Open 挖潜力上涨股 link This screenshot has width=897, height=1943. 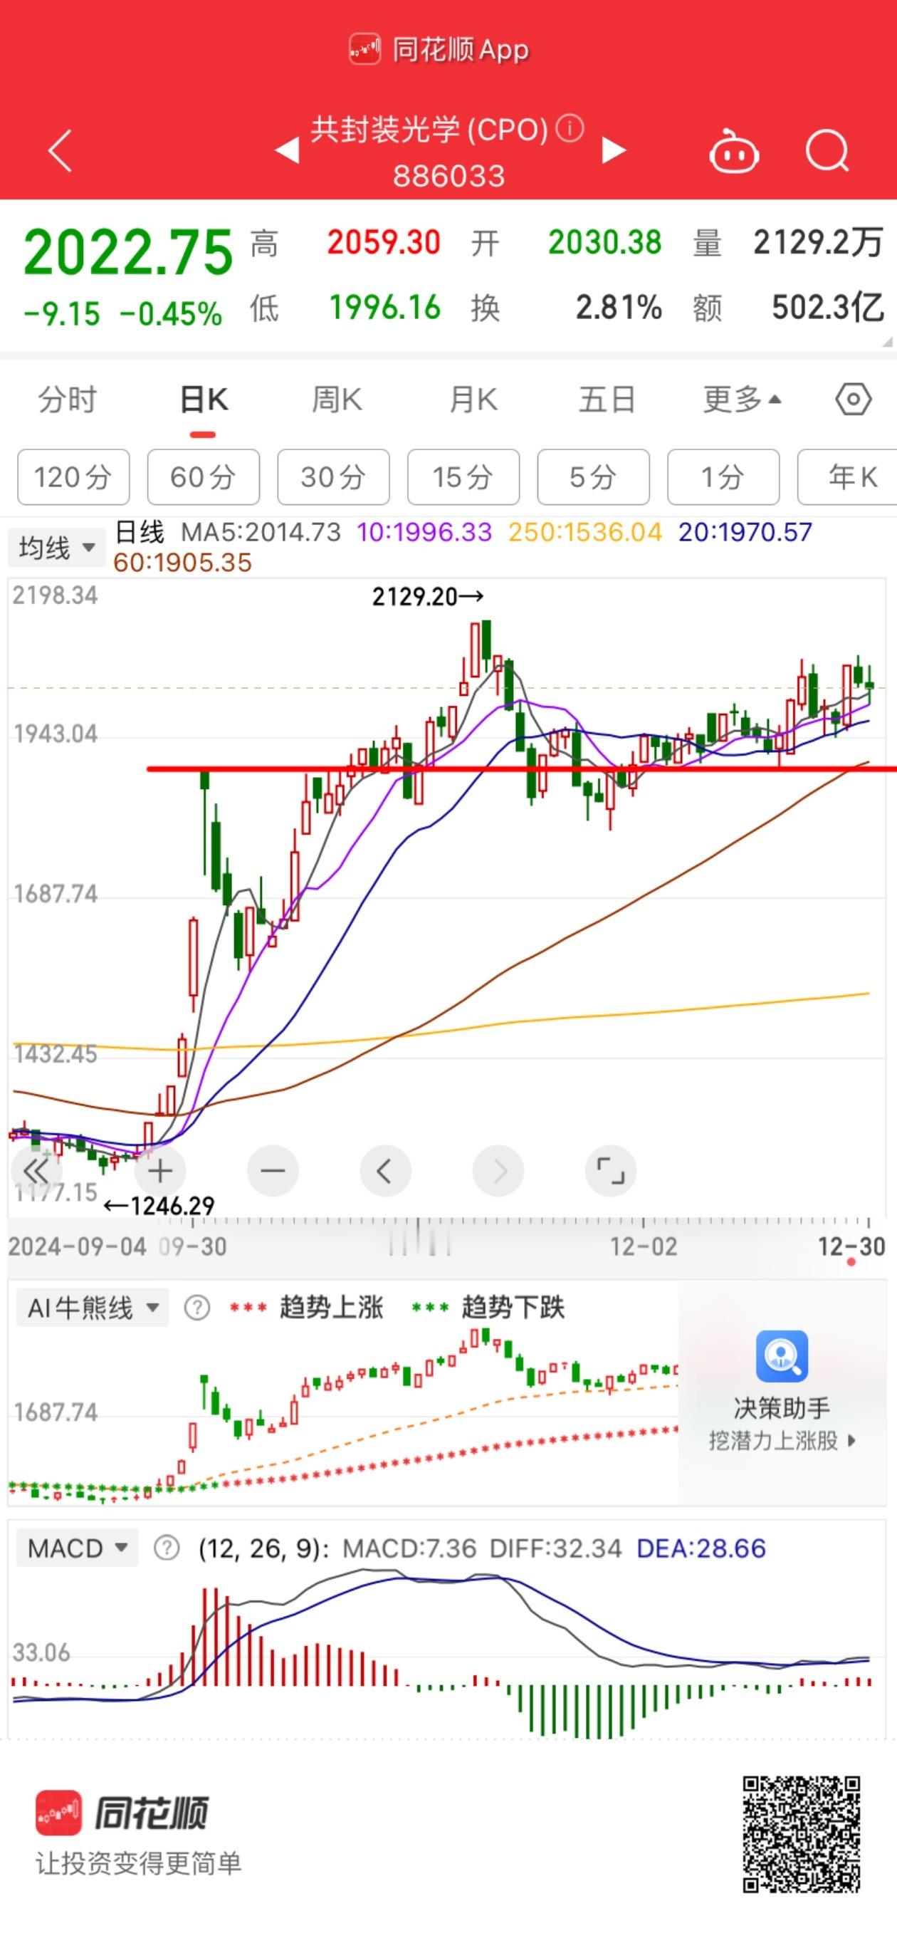pos(782,1440)
